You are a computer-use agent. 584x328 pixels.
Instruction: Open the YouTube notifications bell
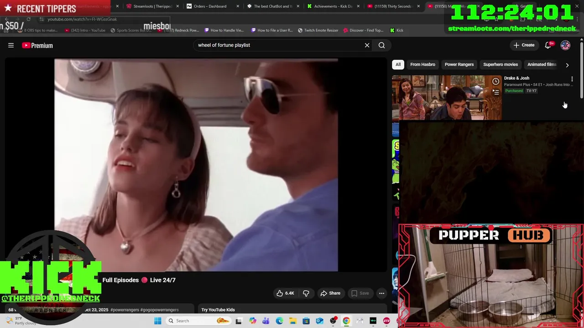pyautogui.click(x=548, y=45)
